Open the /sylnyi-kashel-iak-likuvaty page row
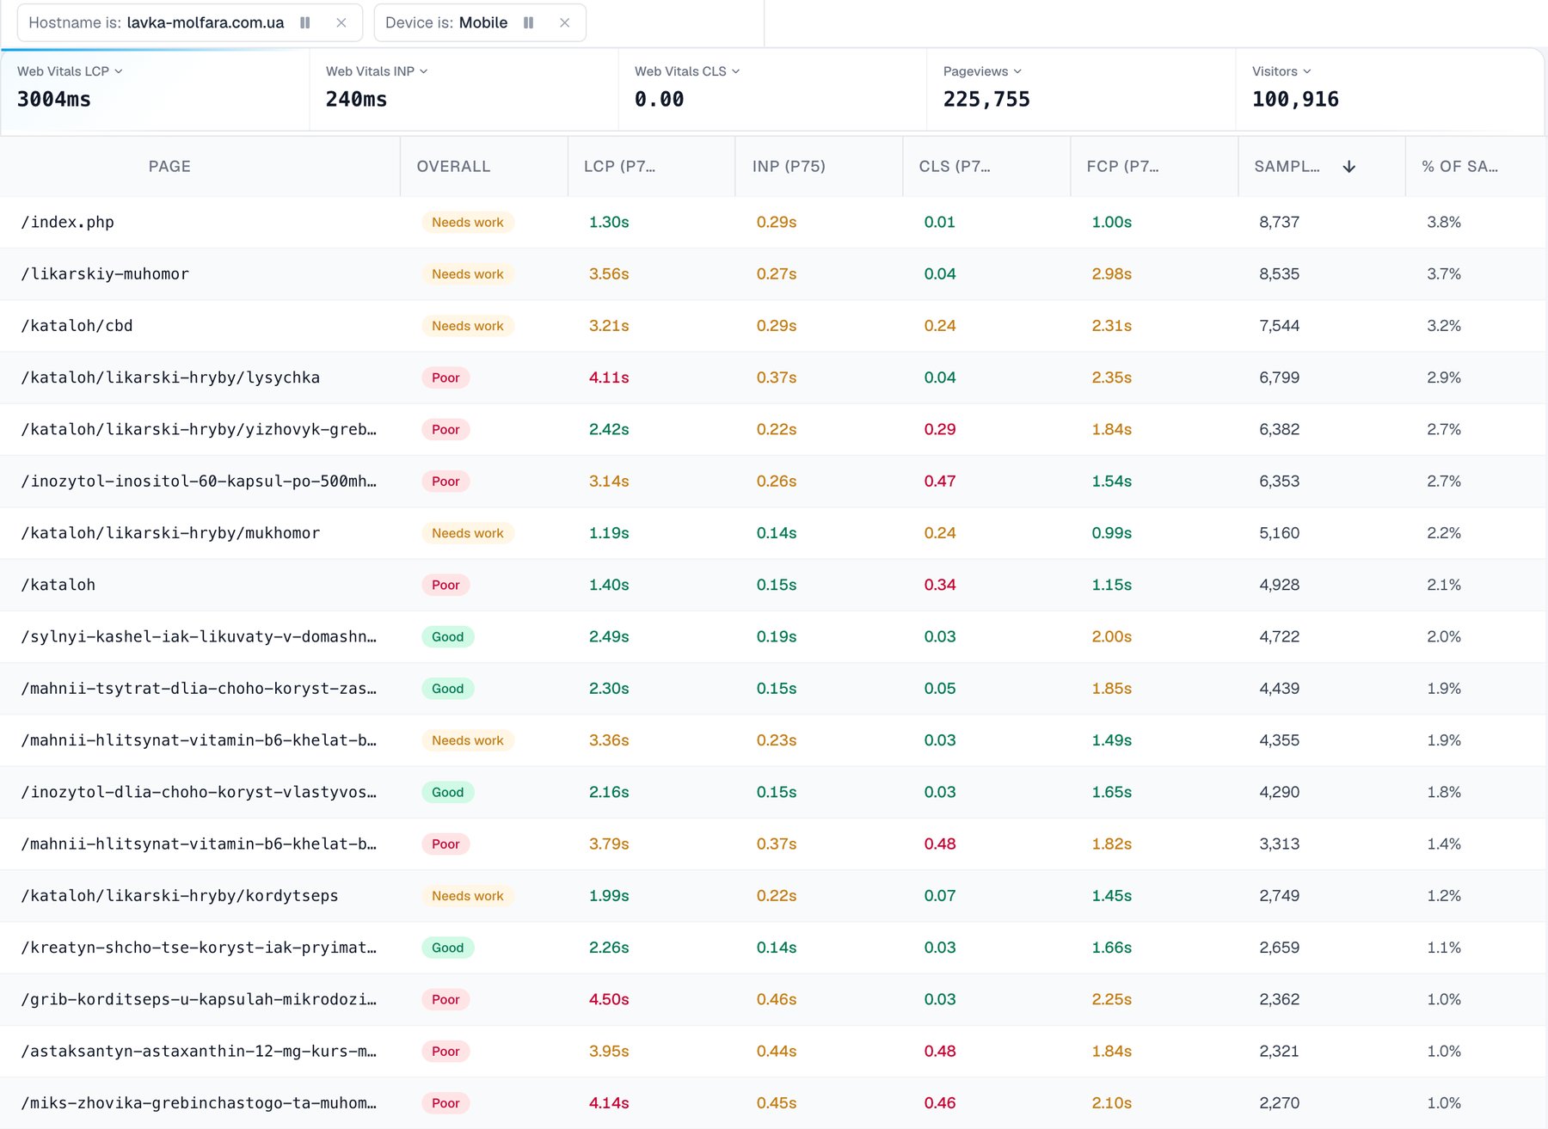 click(x=772, y=636)
